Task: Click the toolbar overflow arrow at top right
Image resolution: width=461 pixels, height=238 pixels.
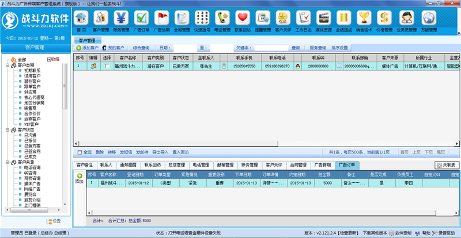Action: tap(458, 33)
